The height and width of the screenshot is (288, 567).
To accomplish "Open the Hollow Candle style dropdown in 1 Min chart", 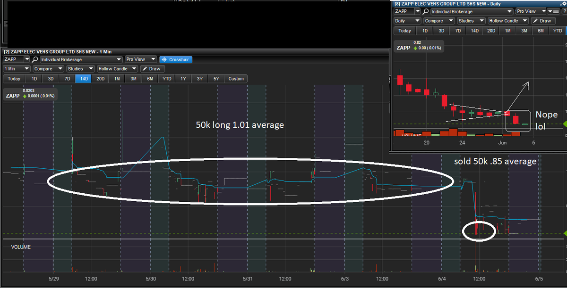I will (117, 69).
